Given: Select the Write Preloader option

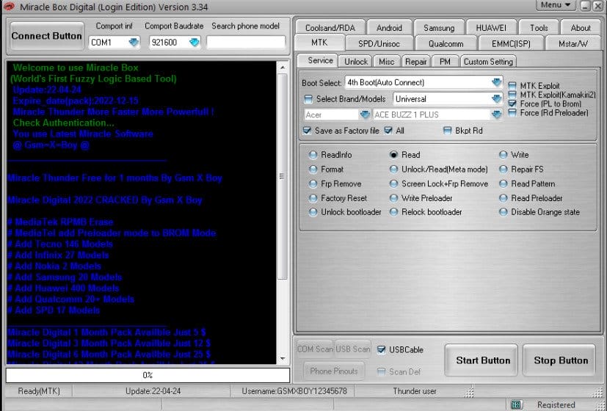Looking at the screenshot, I should (x=393, y=198).
